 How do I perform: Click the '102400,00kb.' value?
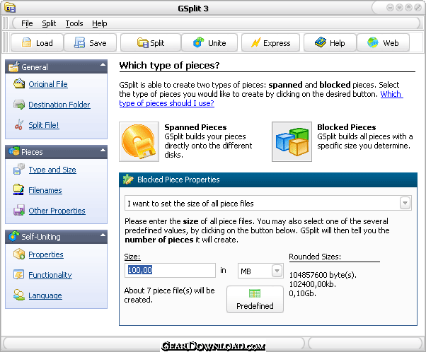[313, 284]
